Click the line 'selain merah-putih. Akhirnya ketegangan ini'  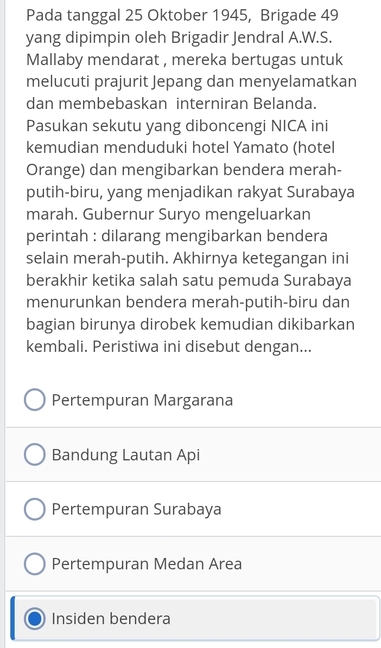pos(187,258)
